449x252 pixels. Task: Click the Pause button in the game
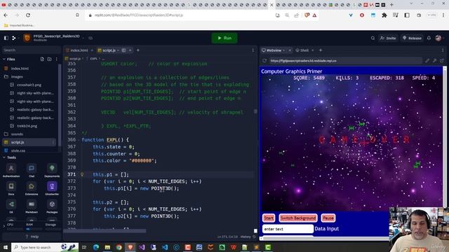coord(328,218)
